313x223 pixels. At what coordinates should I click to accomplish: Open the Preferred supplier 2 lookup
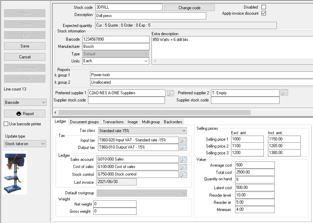(285, 93)
